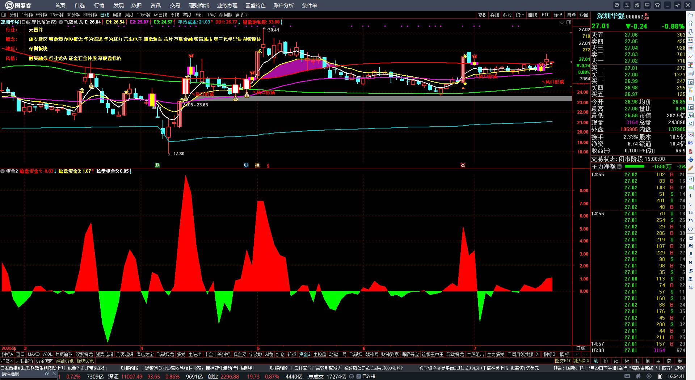This screenshot has width=695, height=380.
Task: Collapse the 侧边栏 sidebar toggle
Action: pyautogui.click(x=581, y=361)
